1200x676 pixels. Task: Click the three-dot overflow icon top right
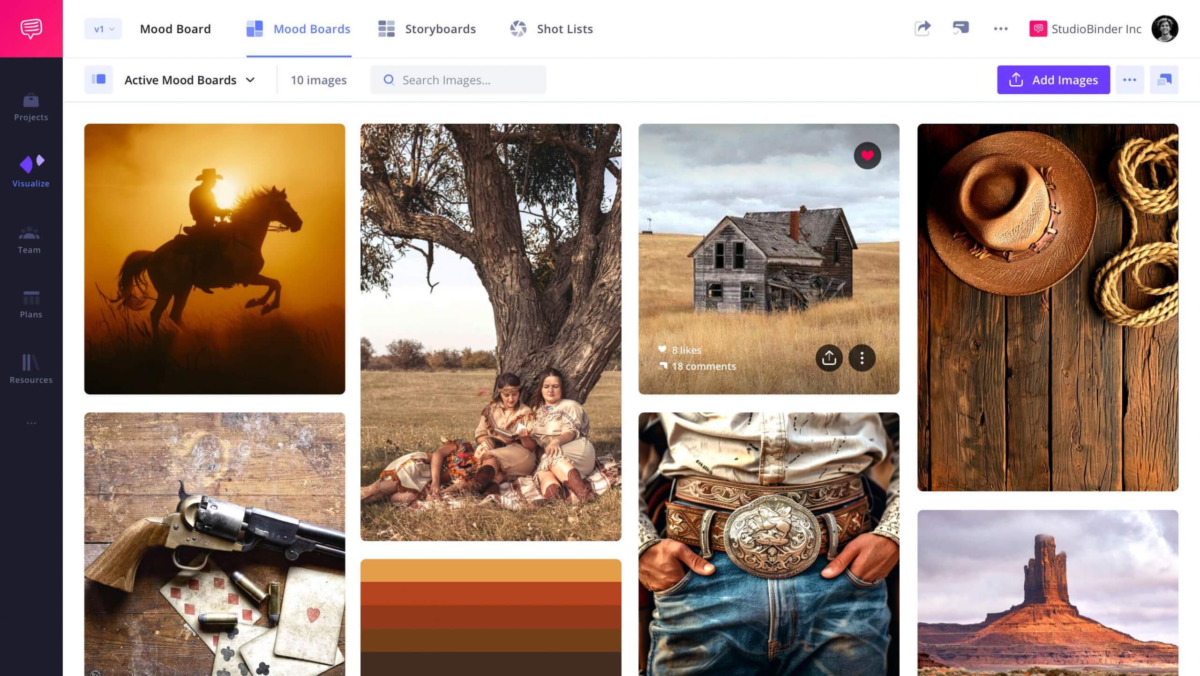tap(1001, 29)
